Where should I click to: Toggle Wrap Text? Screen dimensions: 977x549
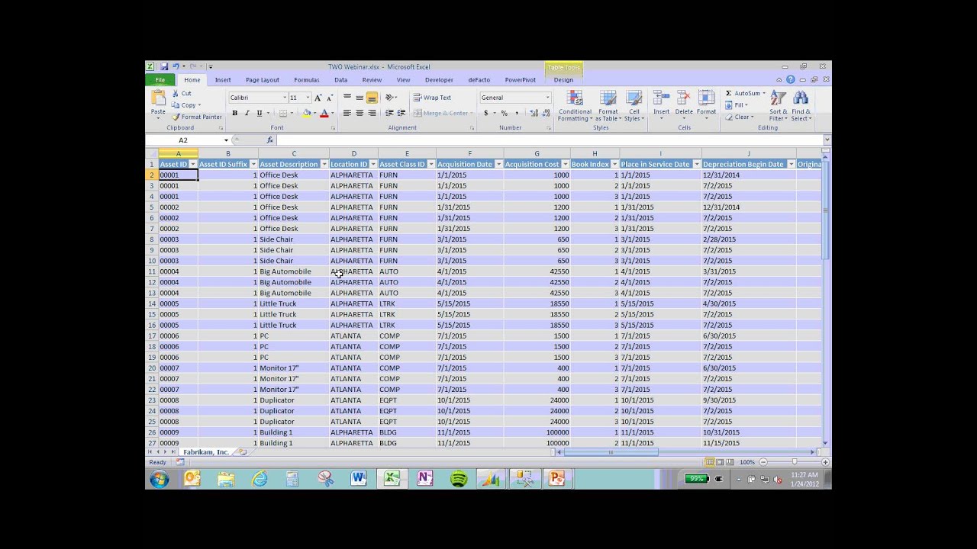432,98
